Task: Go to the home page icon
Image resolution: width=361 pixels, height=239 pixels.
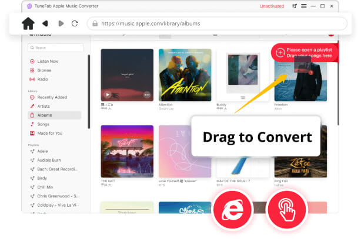Action: pyautogui.click(x=28, y=23)
